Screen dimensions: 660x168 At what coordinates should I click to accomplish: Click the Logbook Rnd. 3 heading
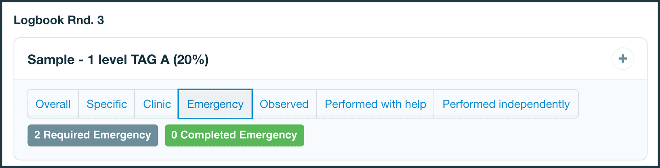[x=59, y=20]
